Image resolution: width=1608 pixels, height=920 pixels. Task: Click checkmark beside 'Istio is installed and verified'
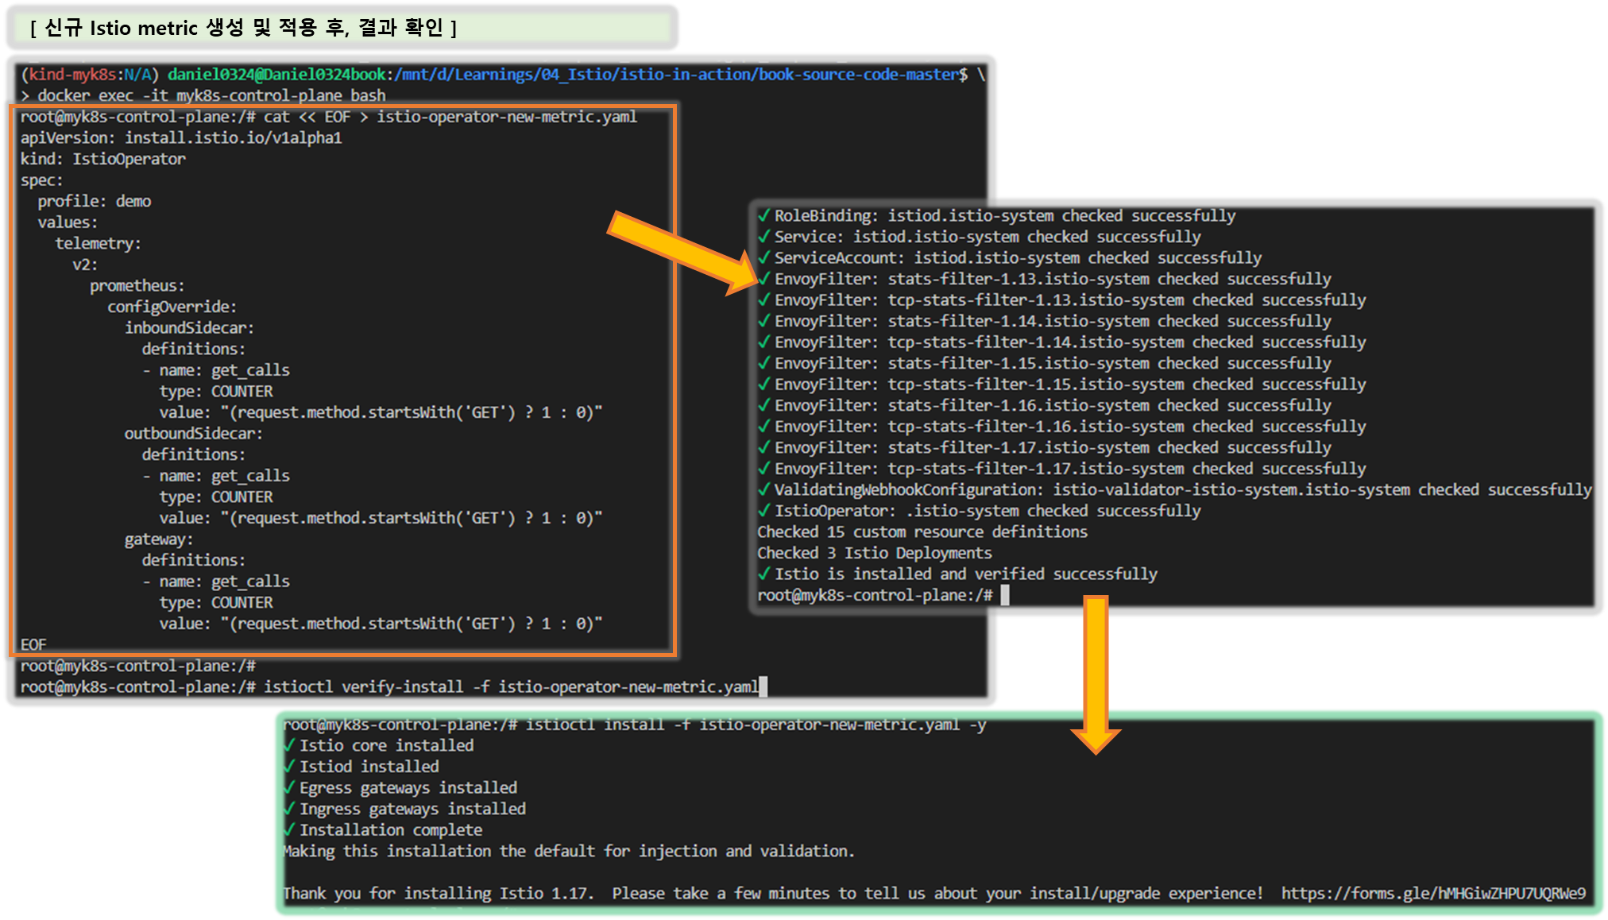pos(763,574)
